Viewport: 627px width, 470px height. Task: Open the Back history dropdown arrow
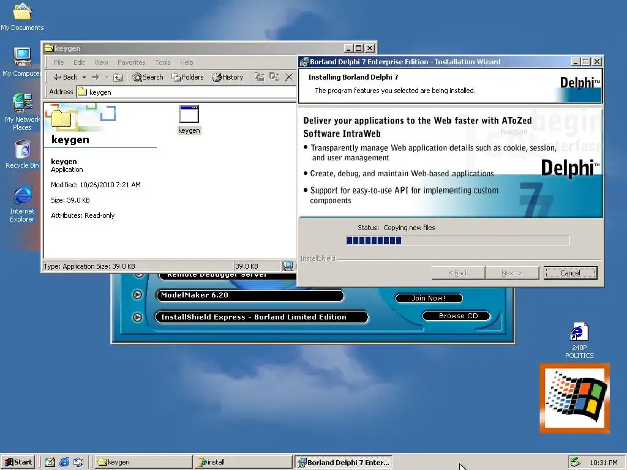tap(84, 77)
